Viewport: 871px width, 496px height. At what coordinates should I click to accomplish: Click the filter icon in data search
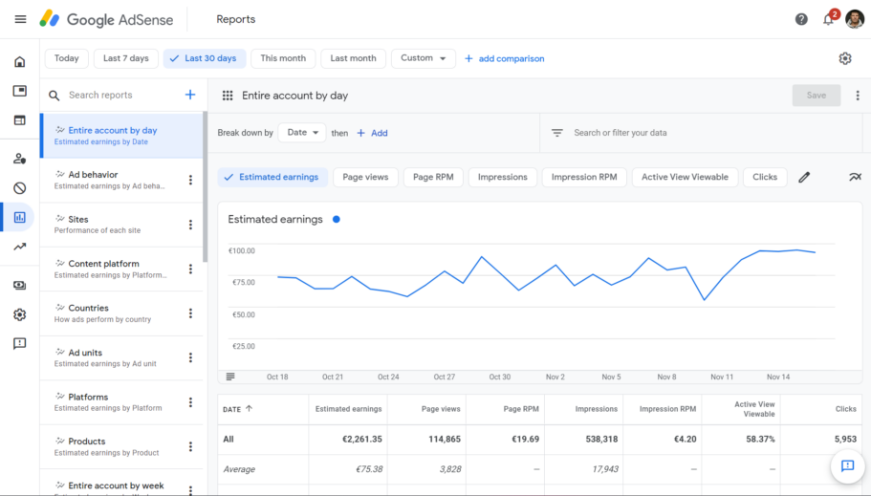(x=557, y=133)
